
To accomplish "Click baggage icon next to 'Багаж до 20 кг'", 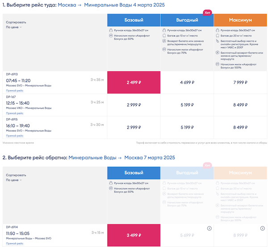I will (217, 35).
